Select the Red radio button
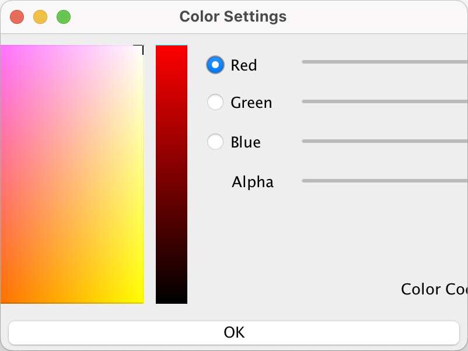The image size is (468, 351). [x=215, y=65]
